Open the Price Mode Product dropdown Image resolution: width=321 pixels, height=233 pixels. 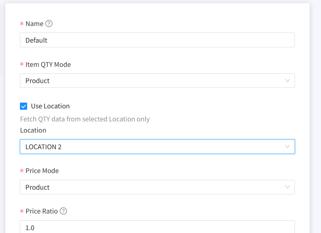[152, 187]
